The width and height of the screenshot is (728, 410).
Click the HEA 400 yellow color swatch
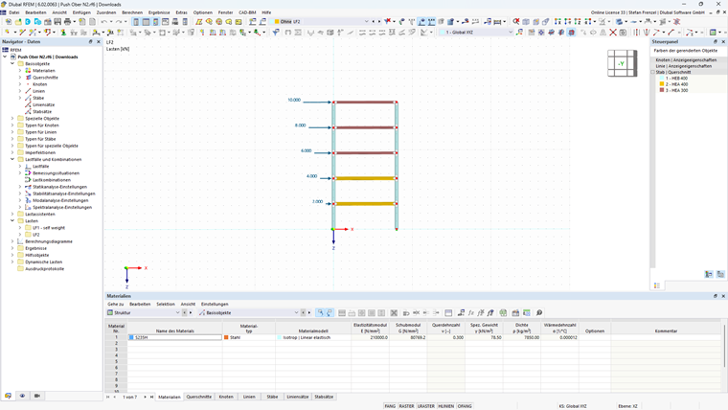(662, 84)
